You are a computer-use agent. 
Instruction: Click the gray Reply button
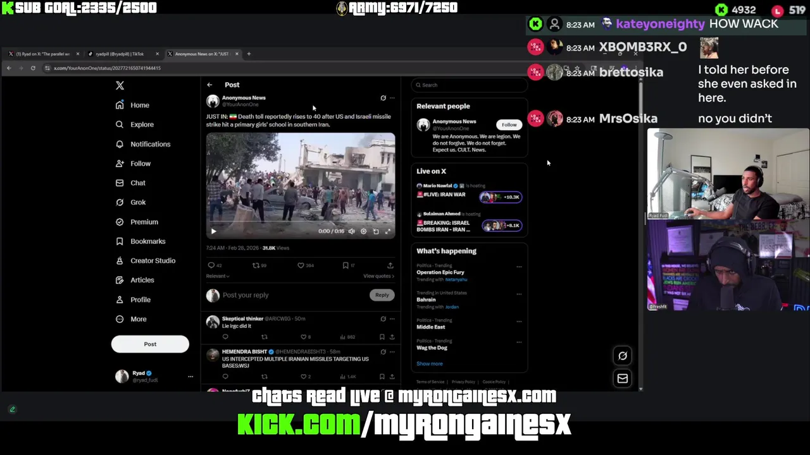382,295
